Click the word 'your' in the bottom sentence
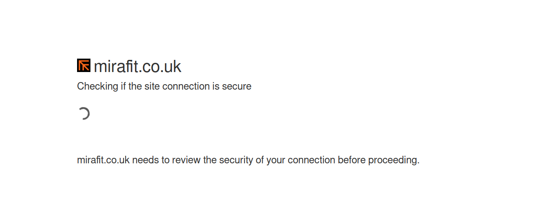 [276, 160]
